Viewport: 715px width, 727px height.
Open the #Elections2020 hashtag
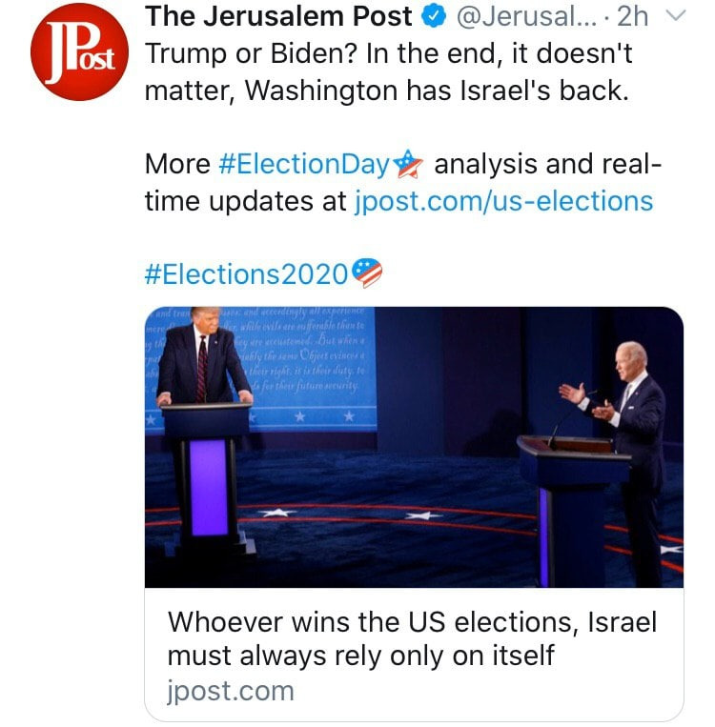click(247, 274)
